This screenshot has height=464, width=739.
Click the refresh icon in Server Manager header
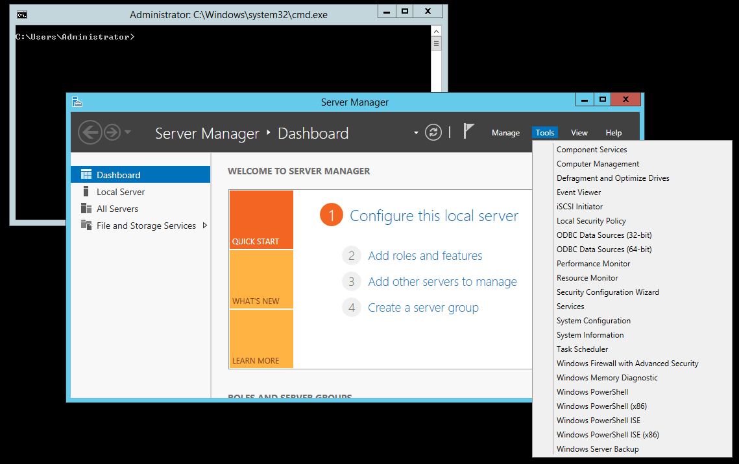[x=433, y=132]
